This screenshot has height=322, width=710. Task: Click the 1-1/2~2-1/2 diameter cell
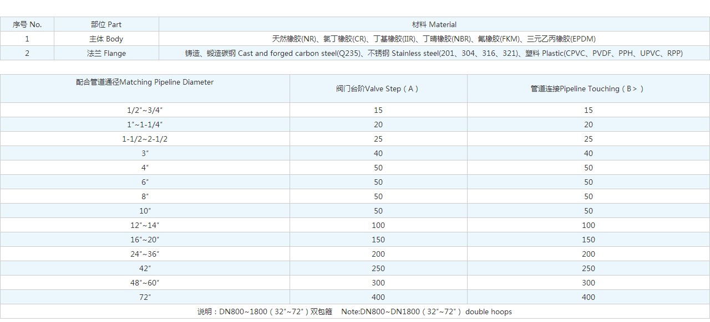(x=145, y=139)
